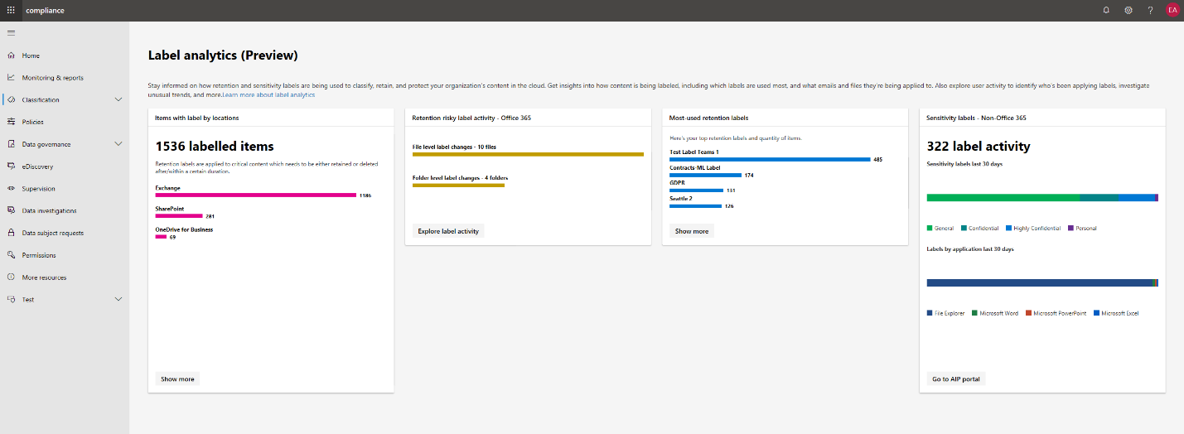Click the Go to AIP portal button

[x=955, y=379]
